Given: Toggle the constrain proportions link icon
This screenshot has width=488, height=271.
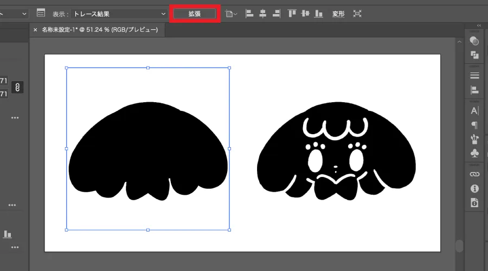Looking at the screenshot, I should (17, 88).
